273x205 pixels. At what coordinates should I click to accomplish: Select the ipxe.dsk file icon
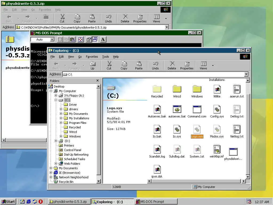(x=157, y=169)
